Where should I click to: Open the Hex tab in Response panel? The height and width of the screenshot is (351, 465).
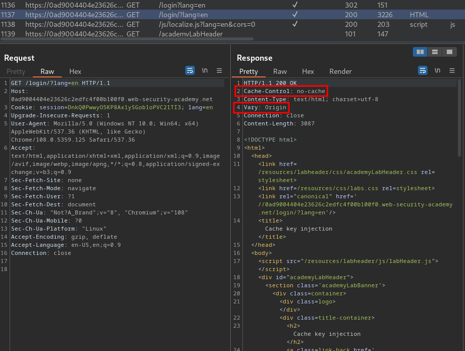pyautogui.click(x=308, y=71)
